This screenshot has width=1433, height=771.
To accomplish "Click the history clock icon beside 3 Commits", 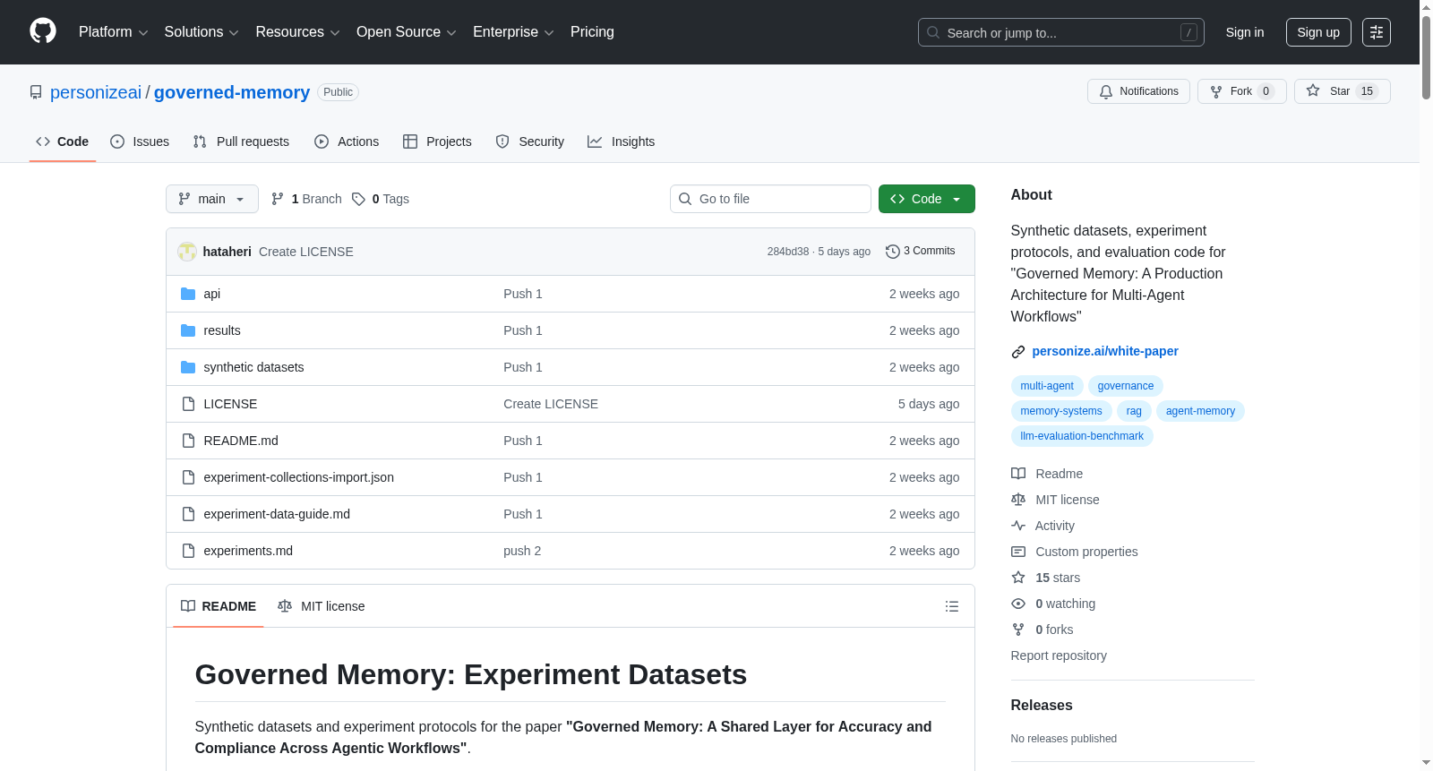I will [x=893, y=252].
